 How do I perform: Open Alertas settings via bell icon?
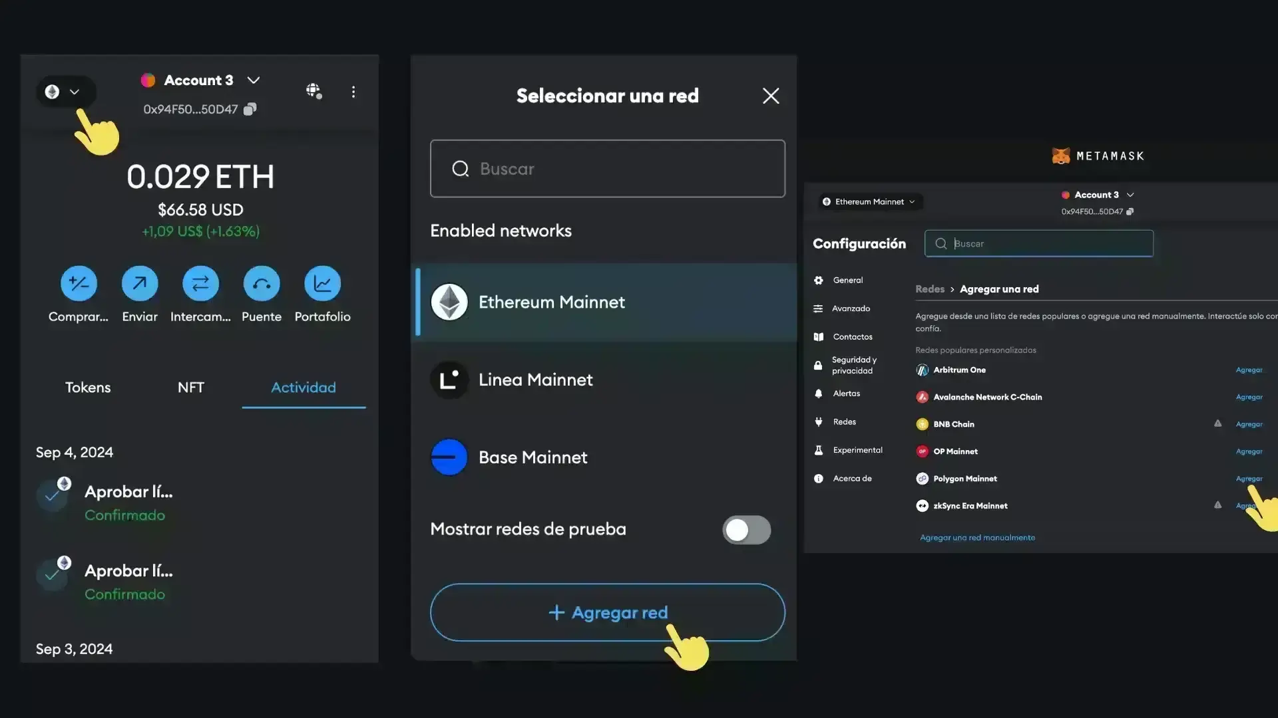(818, 394)
